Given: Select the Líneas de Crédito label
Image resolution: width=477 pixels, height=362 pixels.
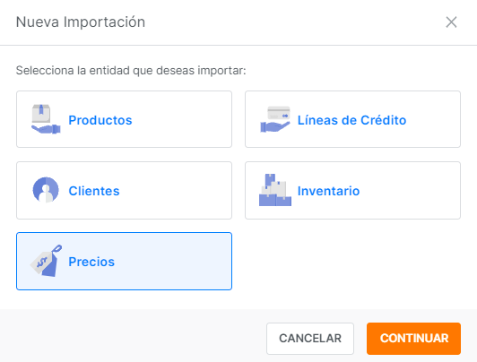Looking at the screenshot, I should point(351,120).
